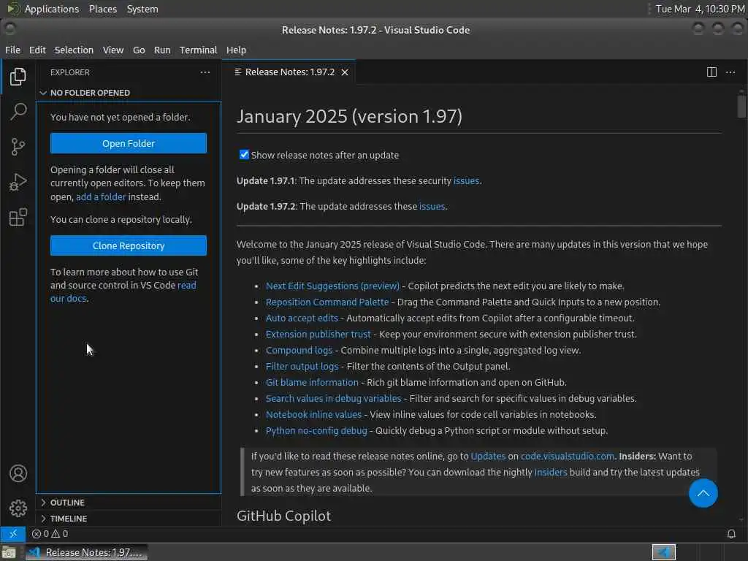Open the Source Control view
Viewport: 748px width, 561px height.
point(18,146)
